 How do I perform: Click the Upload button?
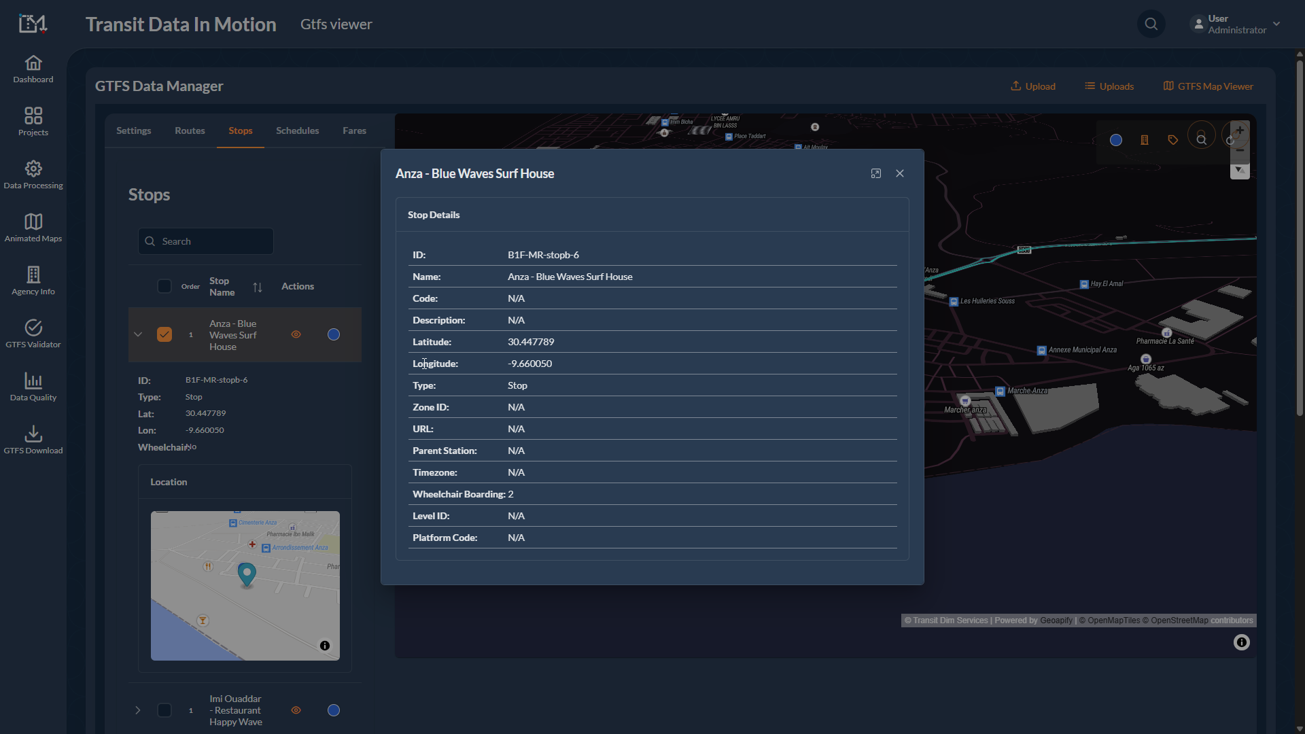(x=1033, y=86)
